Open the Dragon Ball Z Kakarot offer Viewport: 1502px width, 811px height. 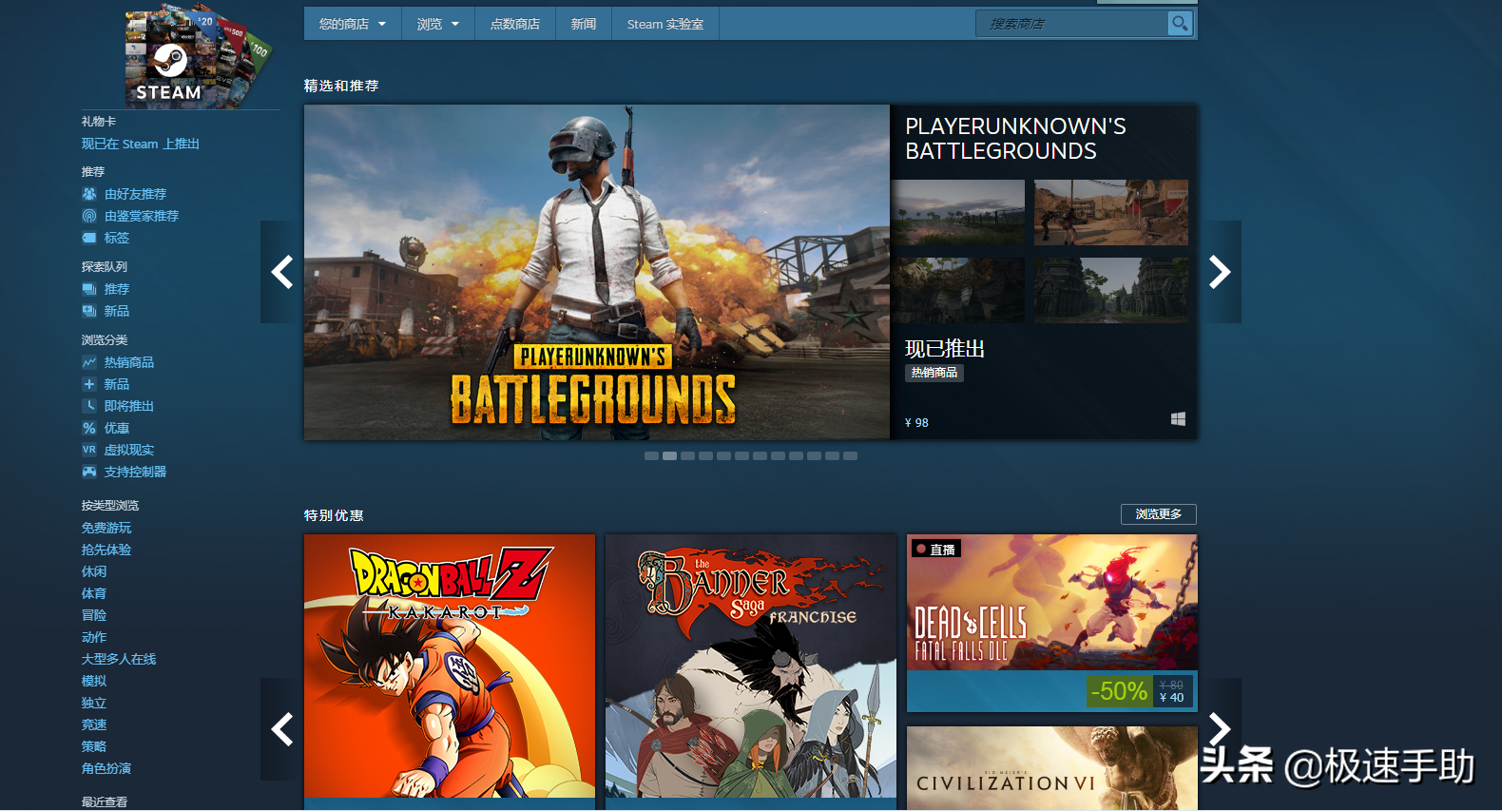(450, 671)
